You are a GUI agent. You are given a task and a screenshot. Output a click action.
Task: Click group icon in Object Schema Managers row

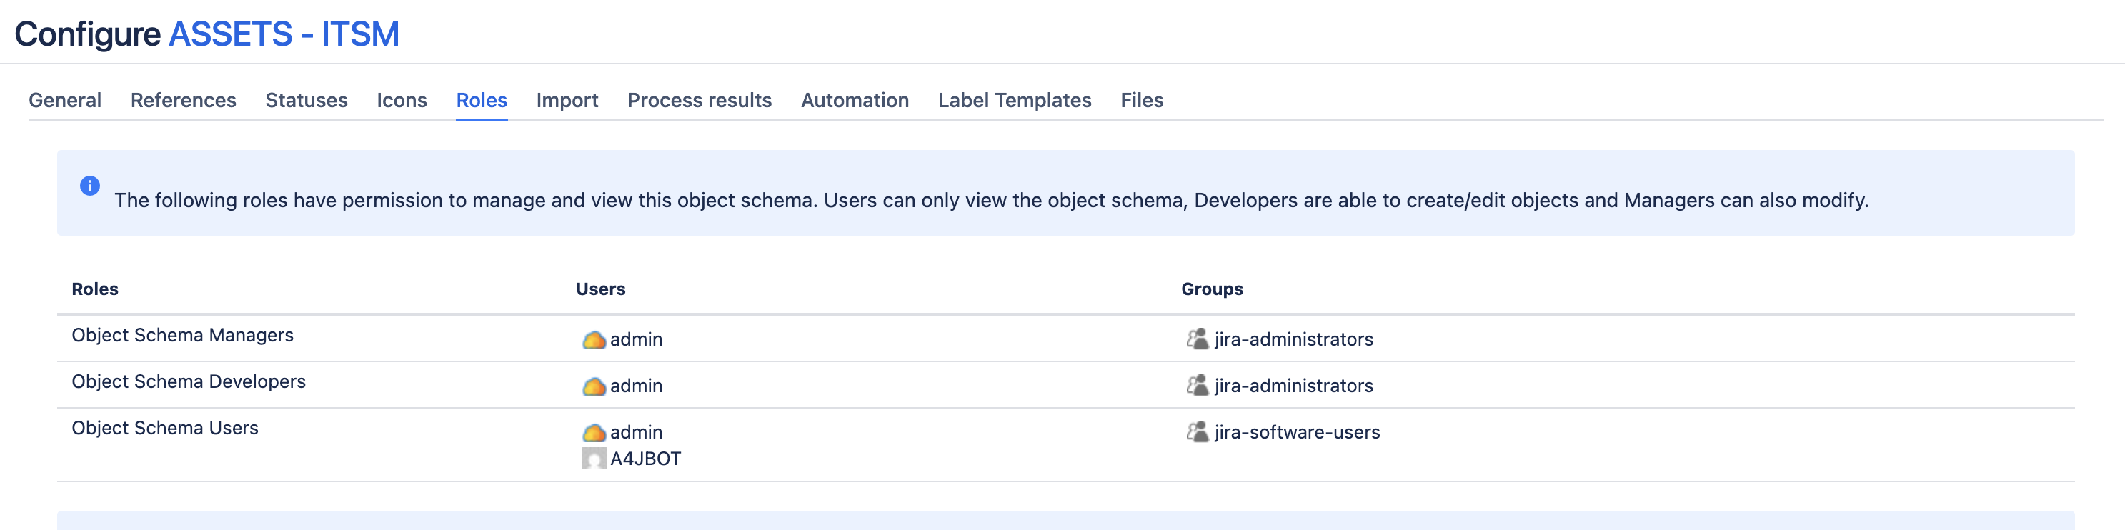[1197, 339]
